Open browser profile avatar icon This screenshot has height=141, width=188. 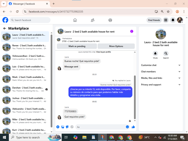(x=177, y=12)
